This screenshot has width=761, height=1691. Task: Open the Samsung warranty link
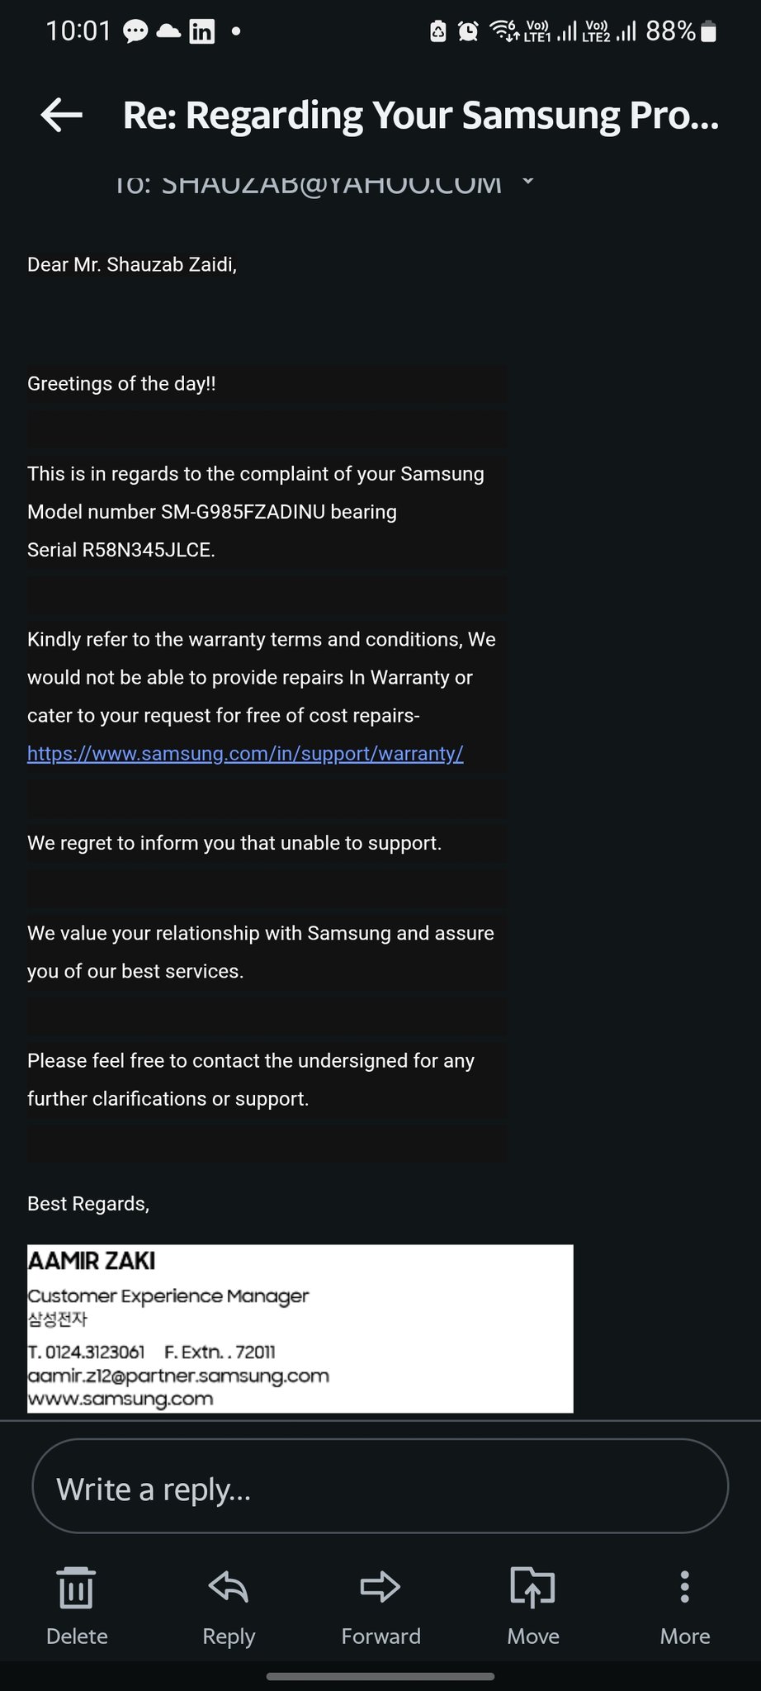(245, 754)
